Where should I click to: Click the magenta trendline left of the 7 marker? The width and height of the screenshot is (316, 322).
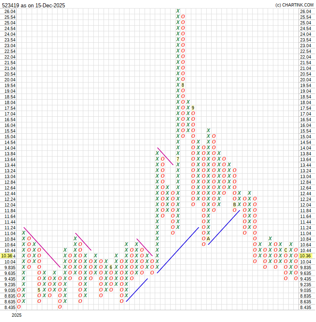[165, 156]
